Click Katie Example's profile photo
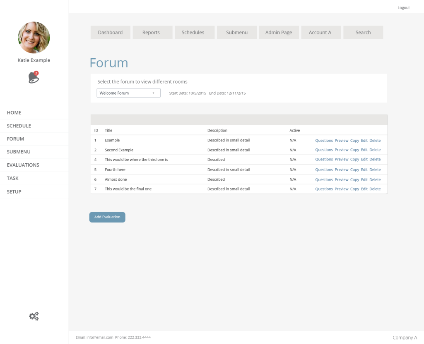Image resolution: width=424 pixels, height=344 pixels. point(34,38)
